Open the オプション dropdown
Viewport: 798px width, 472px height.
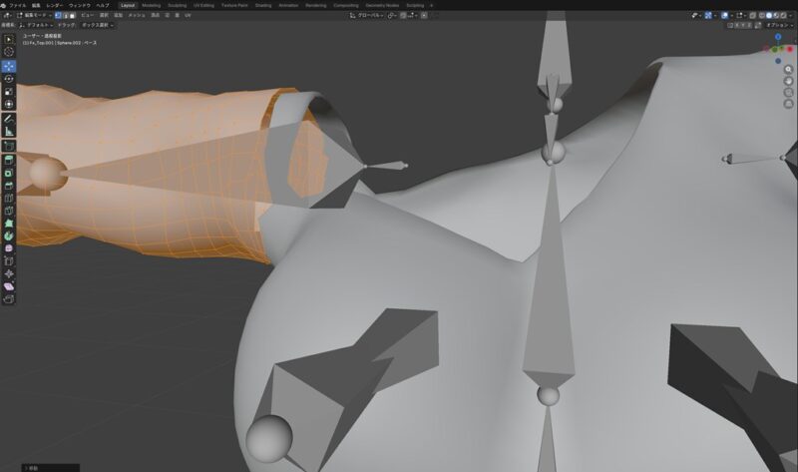click(778, 25)
